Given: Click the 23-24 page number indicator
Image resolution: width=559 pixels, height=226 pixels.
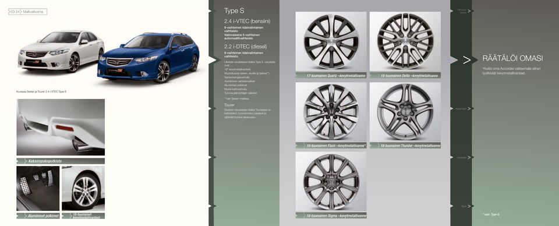Looking at the screenshot, I should 15,12.
